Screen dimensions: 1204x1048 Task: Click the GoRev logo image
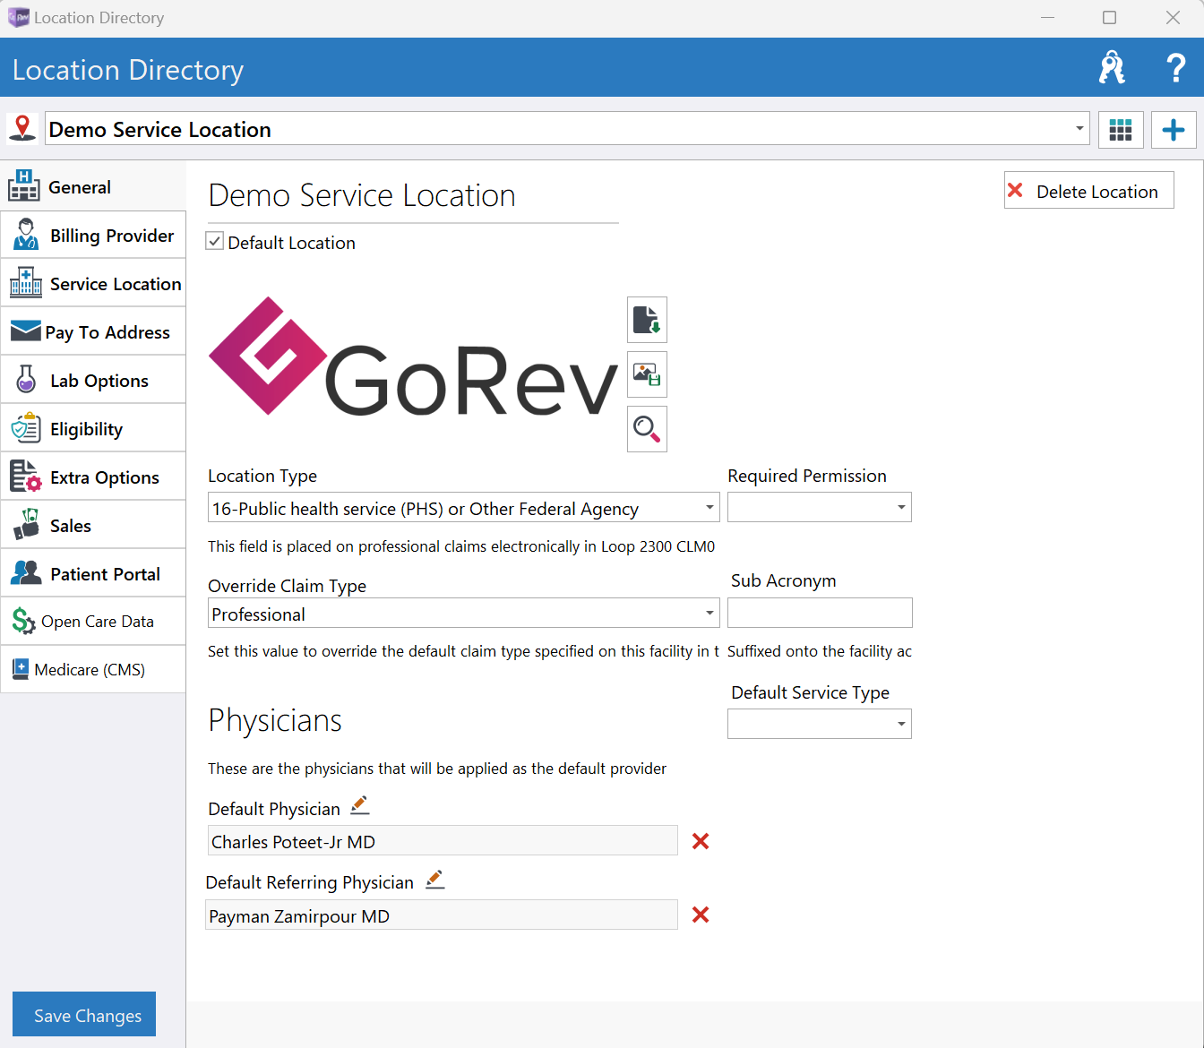click(x=413, y=357)
